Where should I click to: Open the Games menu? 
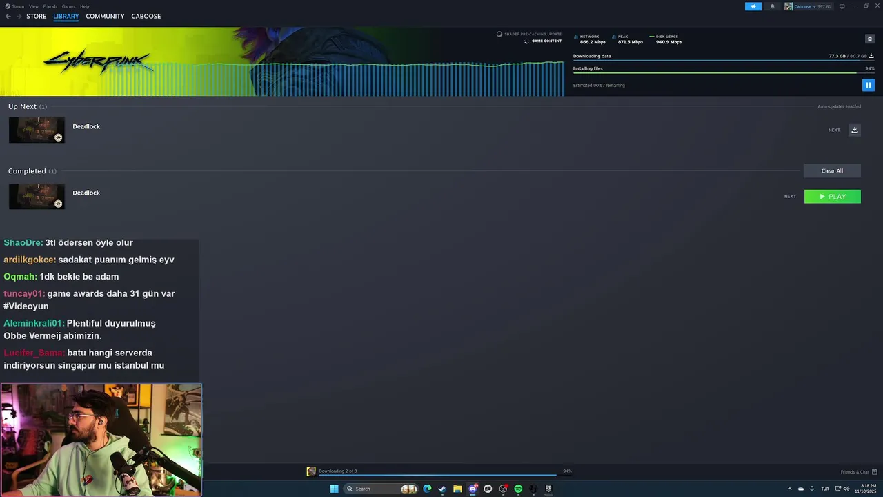(x=68, y=6)
